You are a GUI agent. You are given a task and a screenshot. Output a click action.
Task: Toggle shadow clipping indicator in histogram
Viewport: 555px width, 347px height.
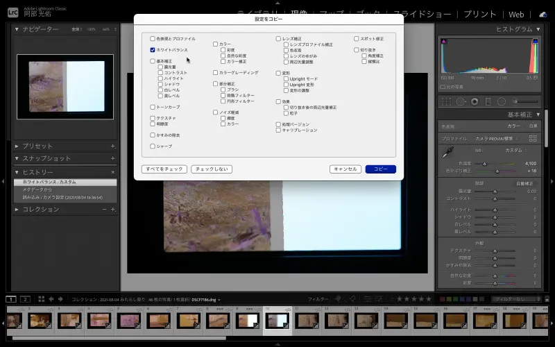(444, 42)
